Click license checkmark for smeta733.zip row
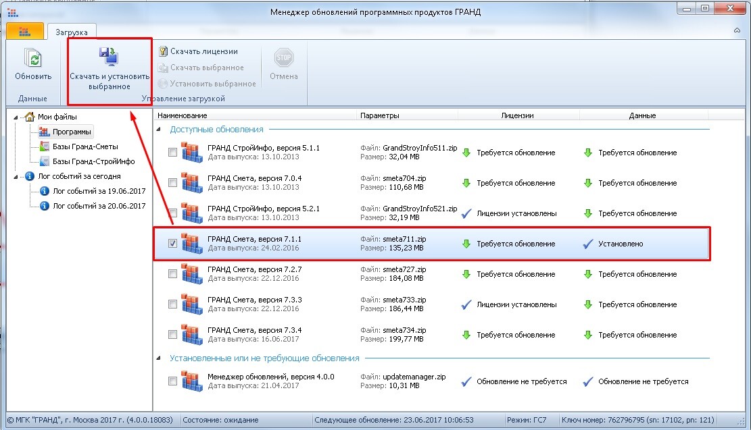 [x=466, y=304]
